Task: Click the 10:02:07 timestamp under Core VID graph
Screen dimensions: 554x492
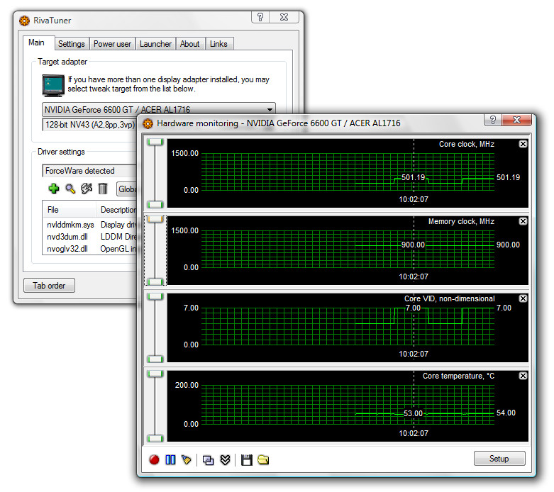Action: click(x=414, y=354)
